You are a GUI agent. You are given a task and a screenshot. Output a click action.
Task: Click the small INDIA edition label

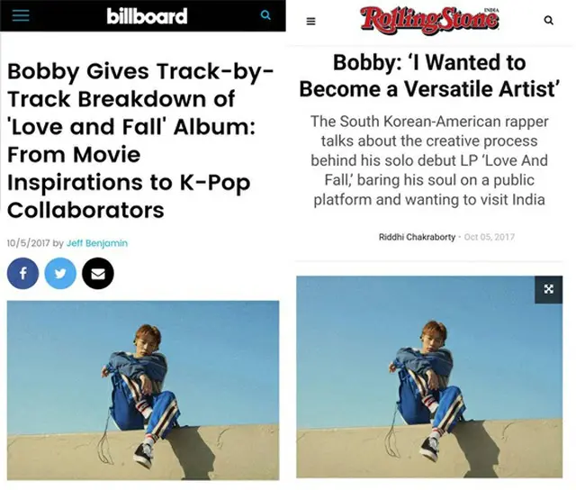click(x=488, y=9)
